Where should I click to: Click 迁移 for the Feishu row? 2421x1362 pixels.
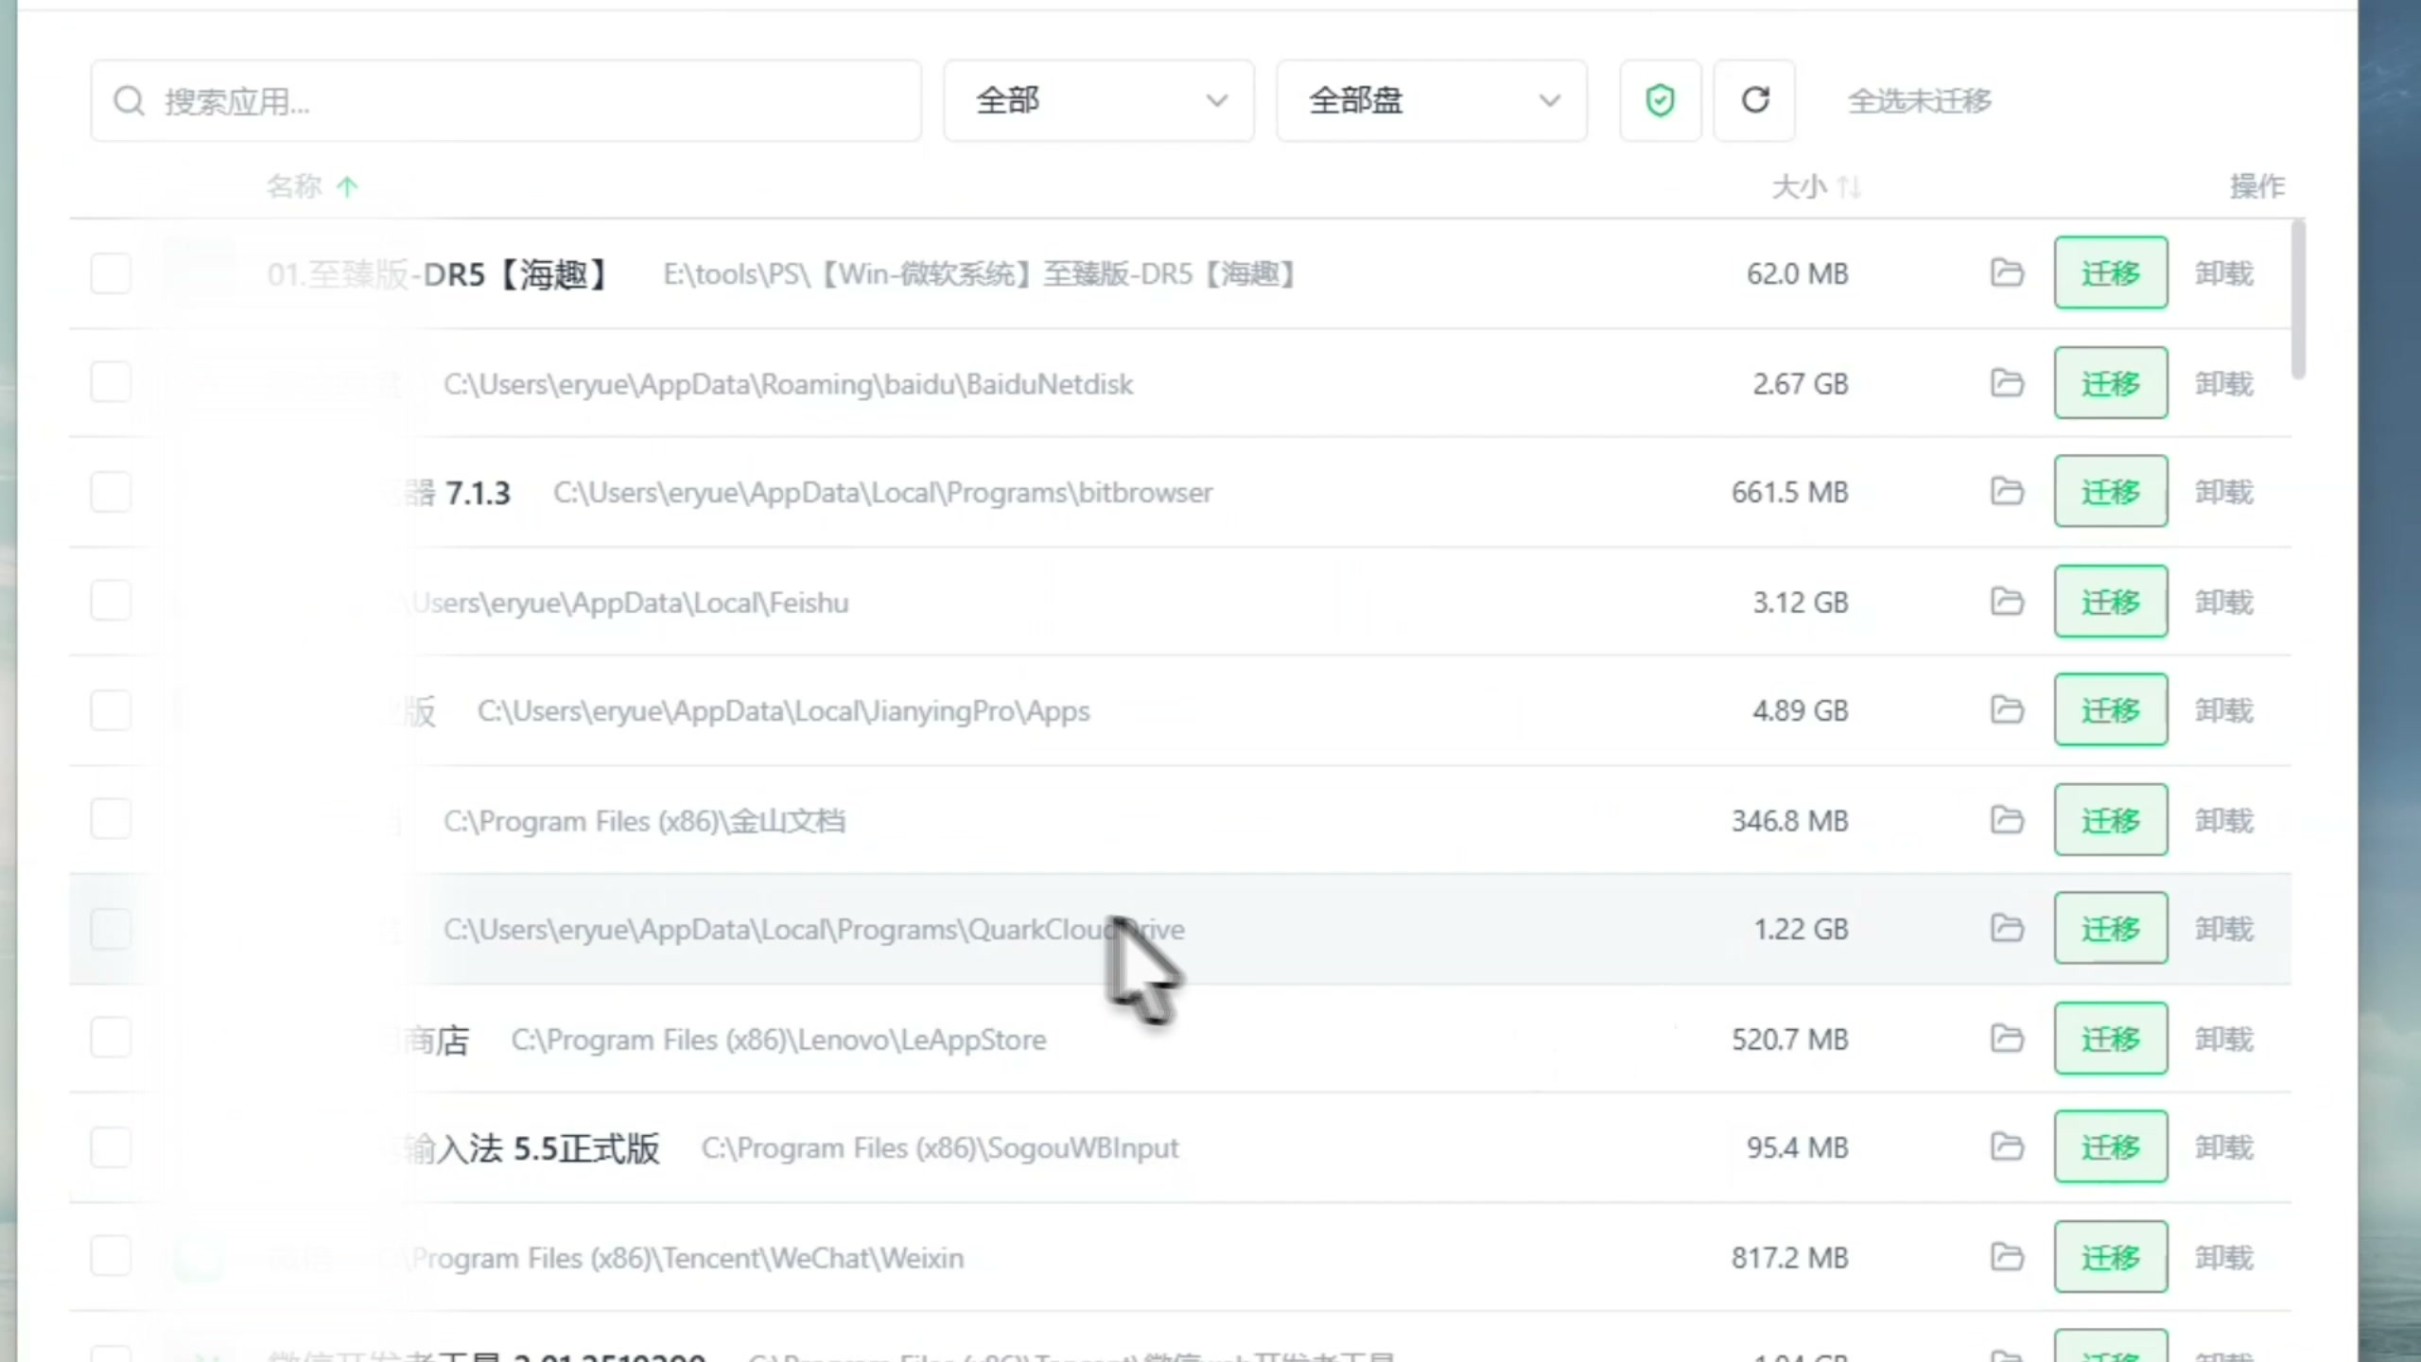coord(2111,602)
